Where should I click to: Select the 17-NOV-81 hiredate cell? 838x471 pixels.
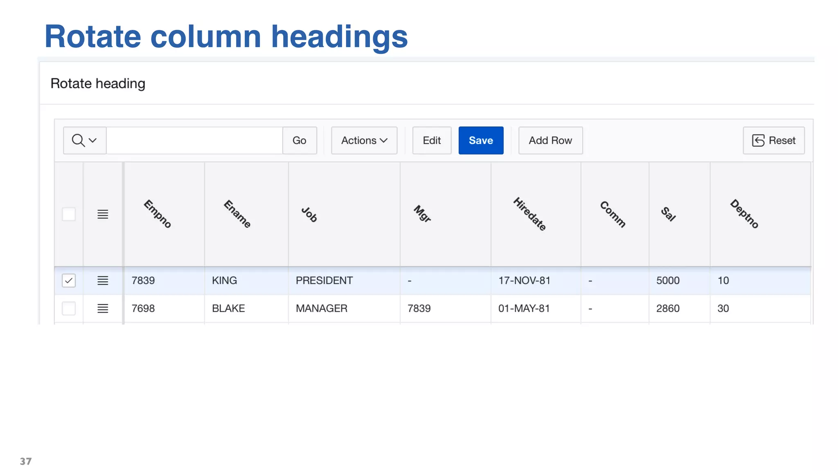[536, 280]
